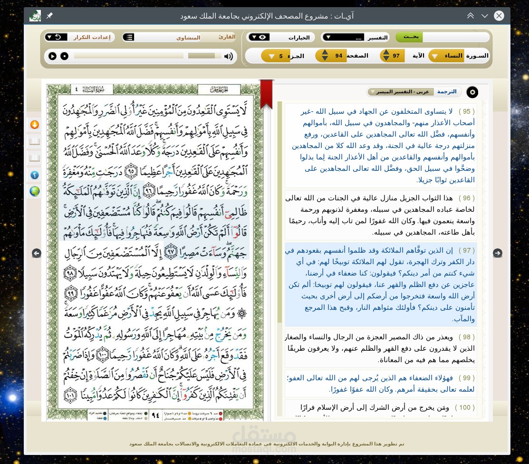Decrease الآية number with the down arrow
529x464 pixels.
click(x=386, y=59)
